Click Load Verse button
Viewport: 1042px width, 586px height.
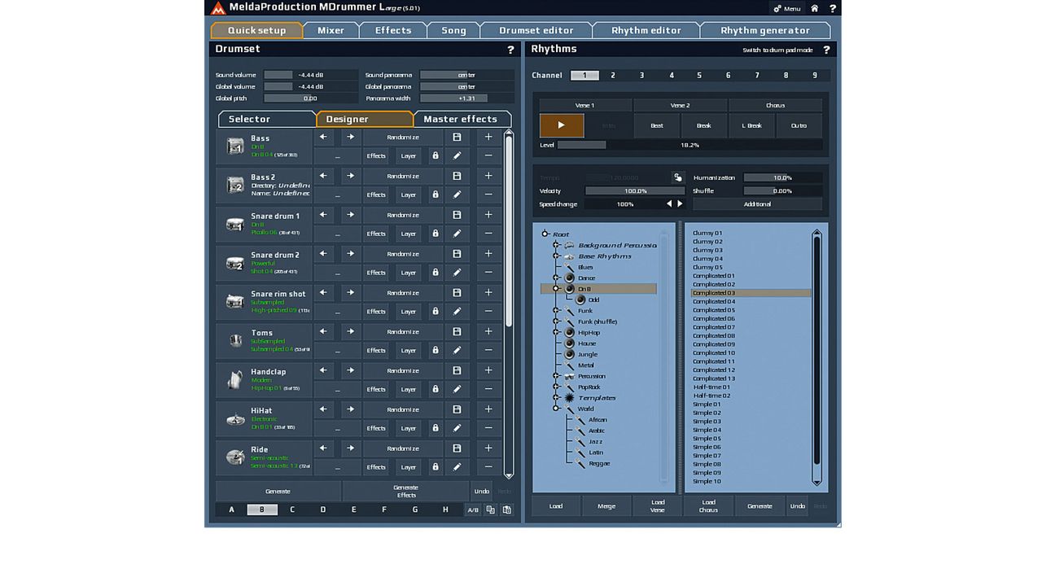click(658, 505)
